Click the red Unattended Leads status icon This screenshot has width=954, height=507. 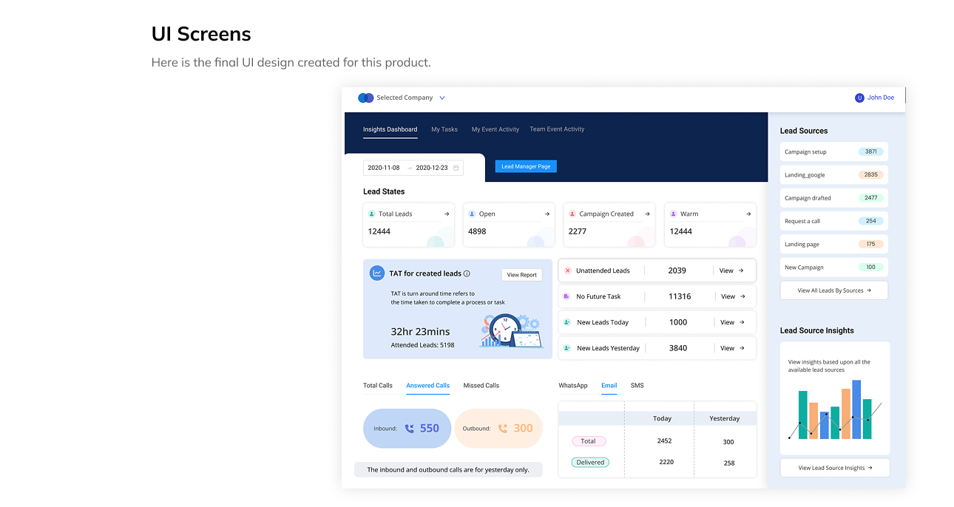tap(568, 270)
